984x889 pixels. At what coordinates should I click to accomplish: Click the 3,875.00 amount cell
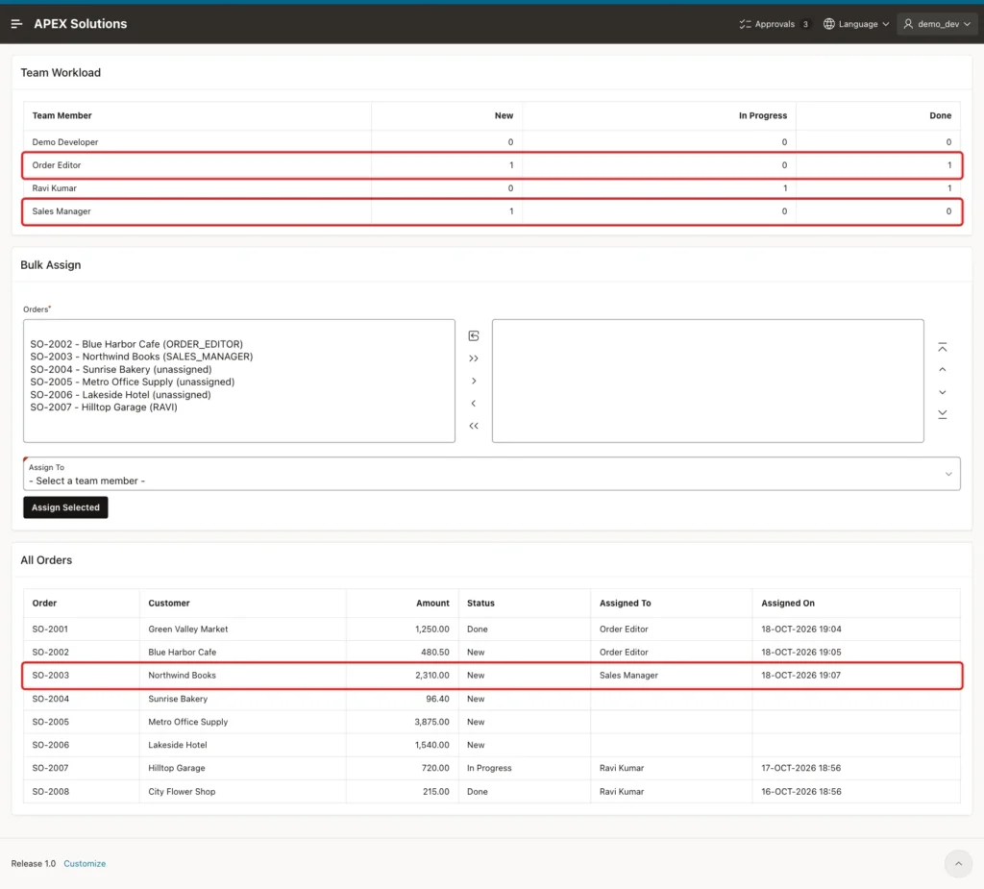click(x=431, y=722)
